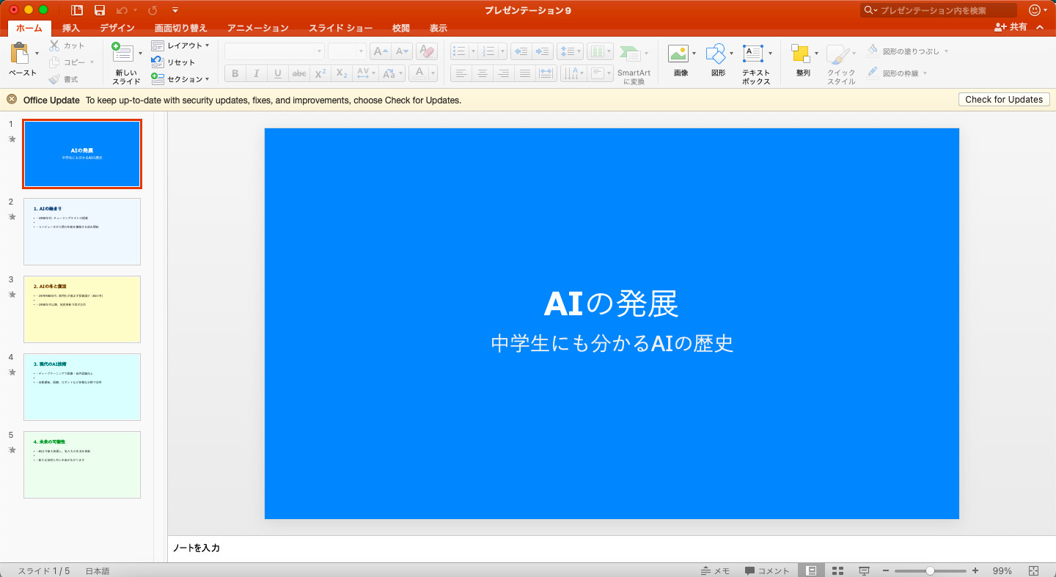This screenshot has height=577, width=1056.
Task: Open the font name combo box
Action: [274, 51]
